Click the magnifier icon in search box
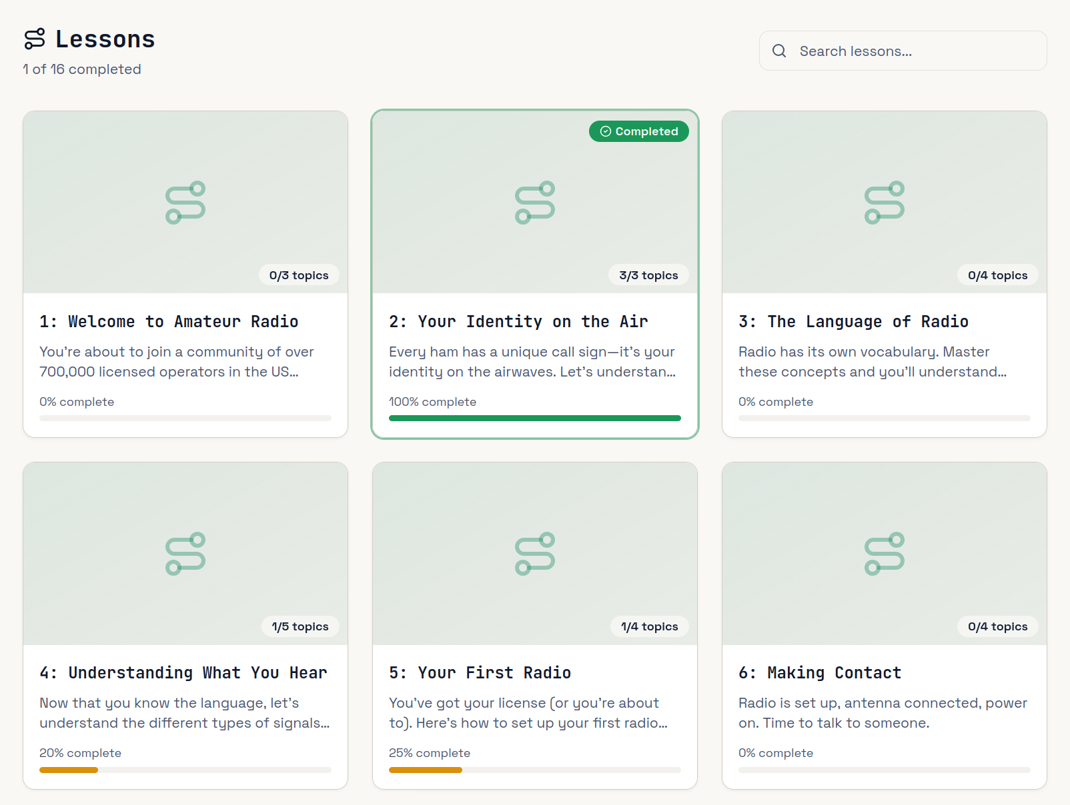The height and width of the screenshot is (805, 1070). [778, 51]
